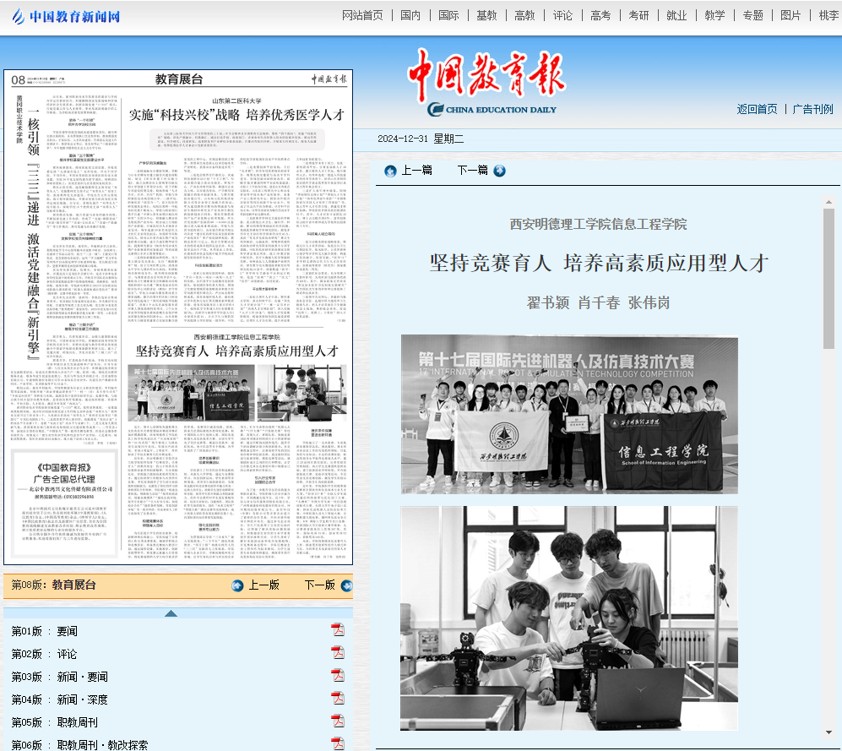Click the PDF icon for 第03版 新闻·要闻
This screenshot has width=842, height=751.
(338, 676)
